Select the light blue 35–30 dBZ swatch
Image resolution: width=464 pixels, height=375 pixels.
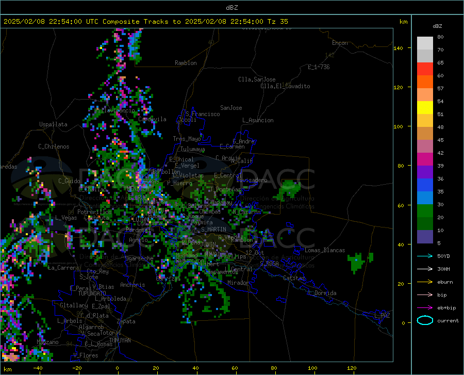pyautogui.click(x=425, y=198)
